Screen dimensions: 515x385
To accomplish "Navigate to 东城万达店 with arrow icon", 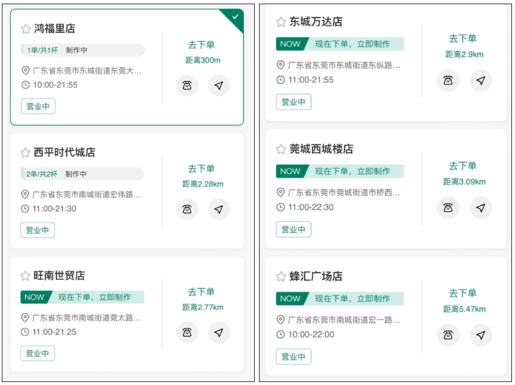I will [481, 81].
